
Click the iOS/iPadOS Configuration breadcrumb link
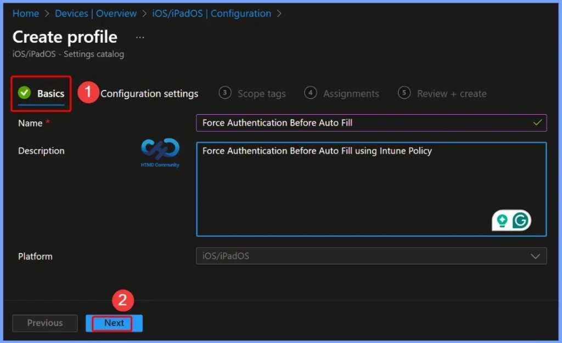(212, 13)
